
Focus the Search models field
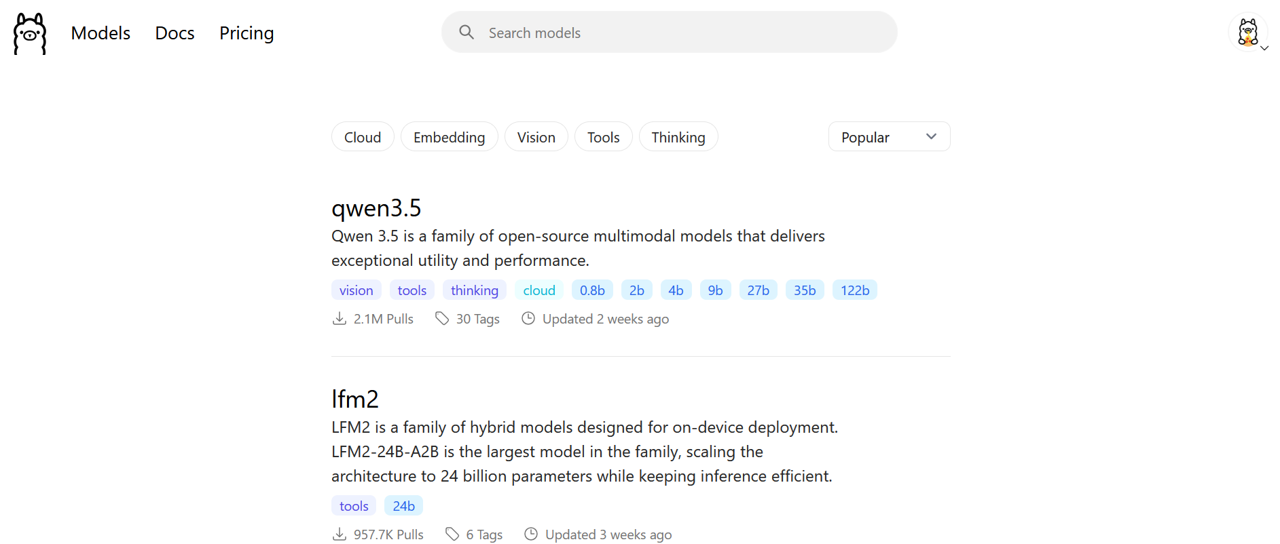pos(679,33)
